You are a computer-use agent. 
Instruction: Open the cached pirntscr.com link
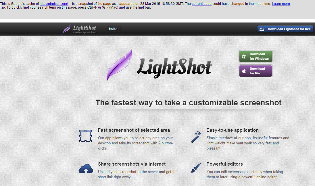click(54, 4)
